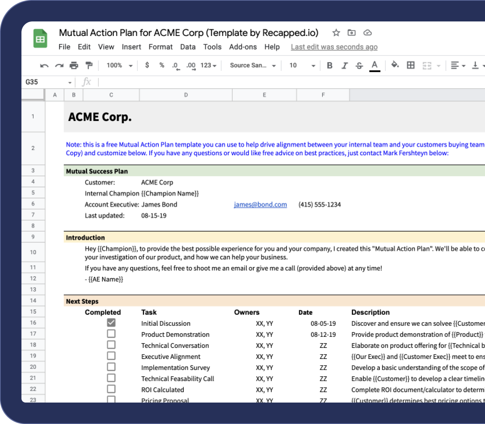Mark Executive Alignment as completed

[111, 356]
